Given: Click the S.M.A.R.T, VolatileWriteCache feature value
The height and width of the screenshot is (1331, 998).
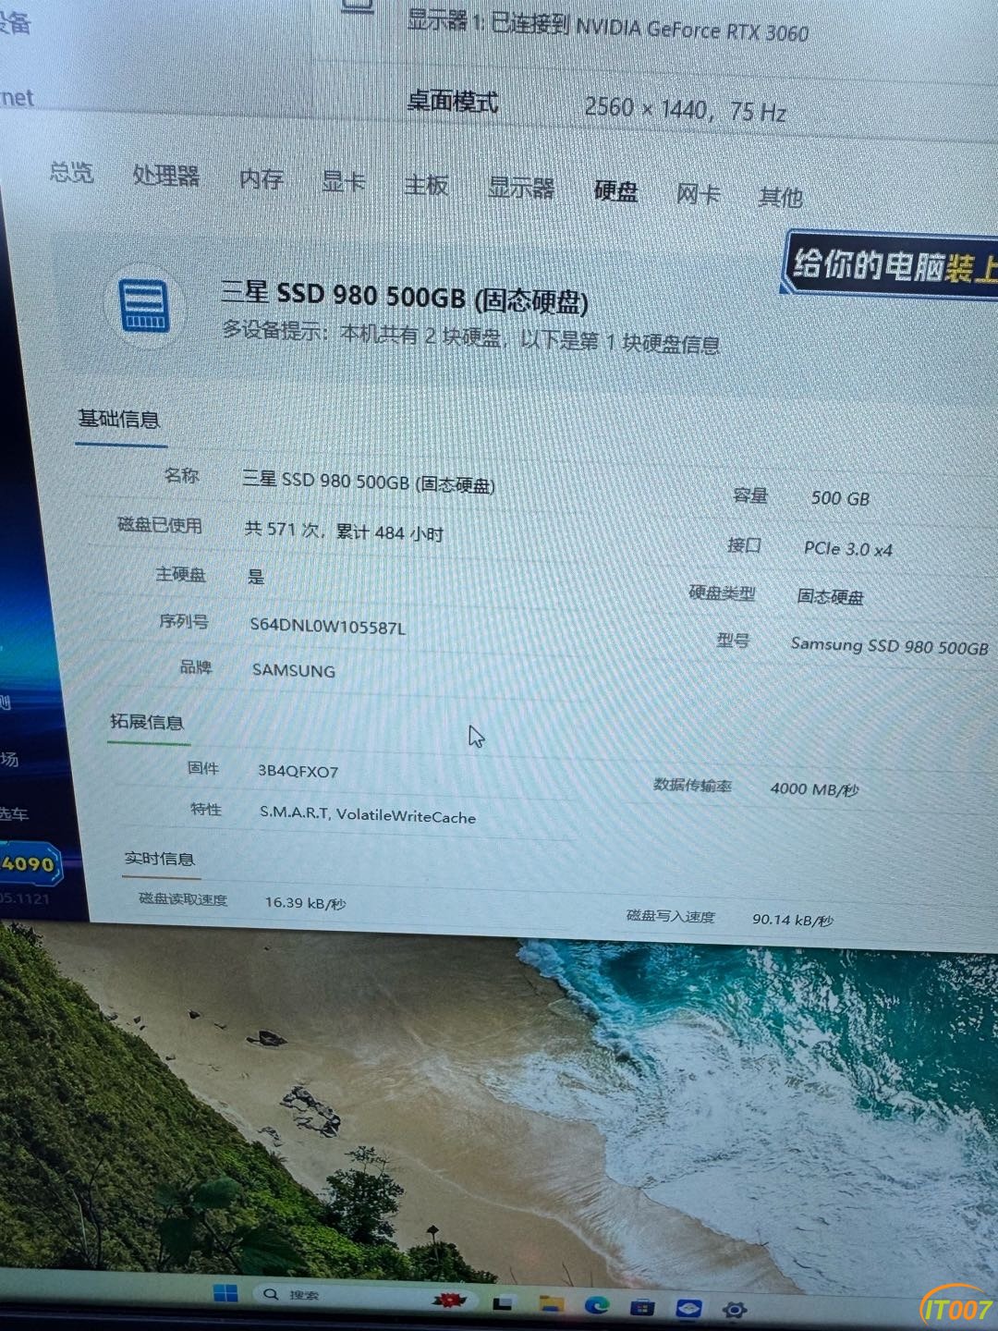Looking at the screenshot, I should (x=368, y=814).
